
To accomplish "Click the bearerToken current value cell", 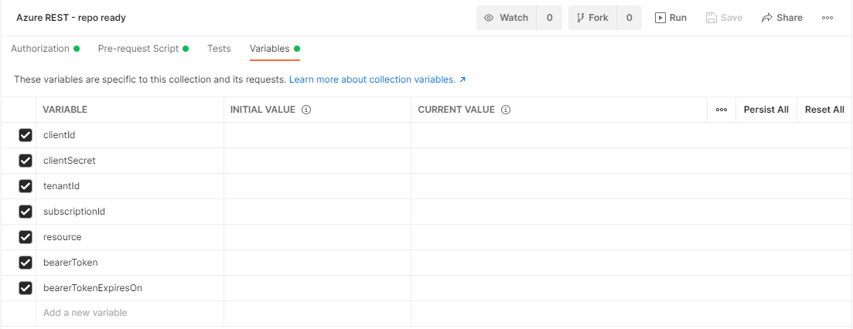I will 632,263.
